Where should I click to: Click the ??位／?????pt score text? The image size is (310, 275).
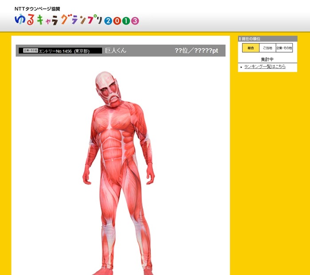[196, 51]
